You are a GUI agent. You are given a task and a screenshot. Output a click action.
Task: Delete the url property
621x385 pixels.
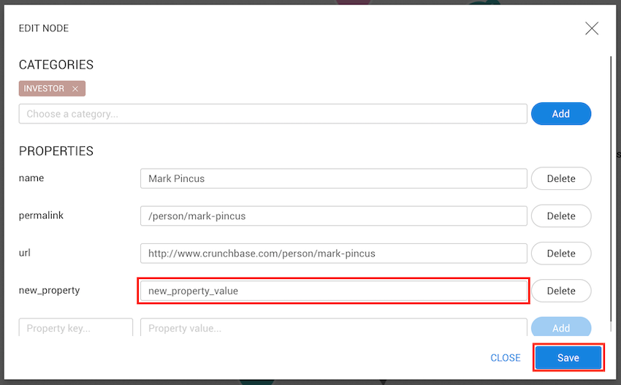pyautogui.click(x=560, y=254)
